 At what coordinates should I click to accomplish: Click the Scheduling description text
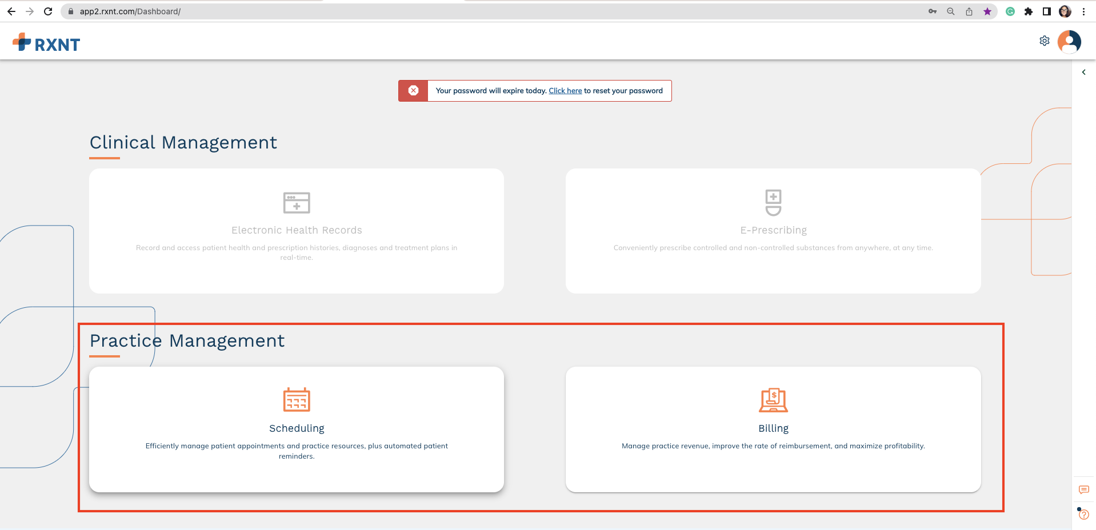tap(297, 451)
